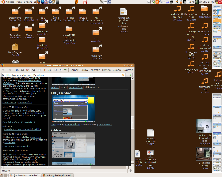Click the RSS feed icon in address bar
Image resolution: width=222 pixels, height=177 pixels.
pos(123,75)
